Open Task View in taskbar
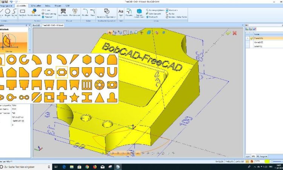 (x=56, y=167)
